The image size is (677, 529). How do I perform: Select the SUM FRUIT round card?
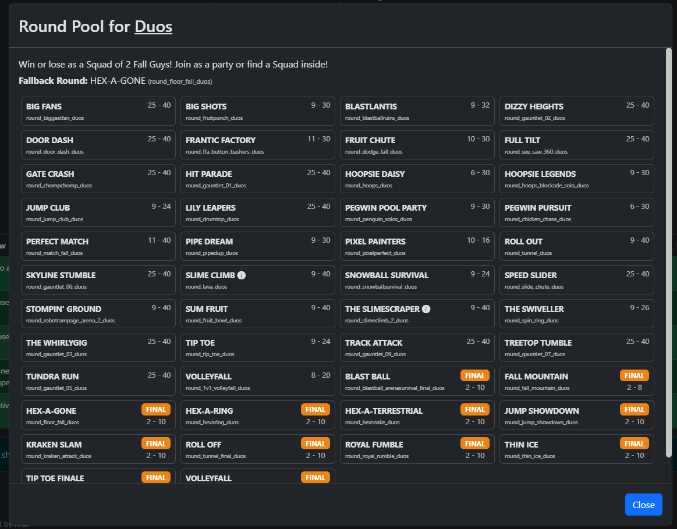point(258,314)
